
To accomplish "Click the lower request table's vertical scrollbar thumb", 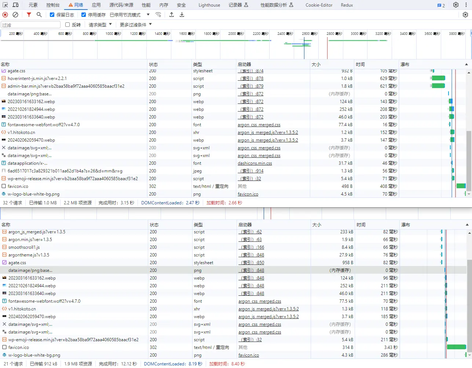I will [469, 305].
